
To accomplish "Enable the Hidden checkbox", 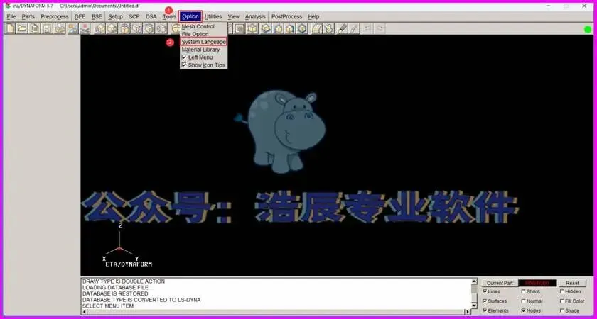I will (x=562, y=291).
